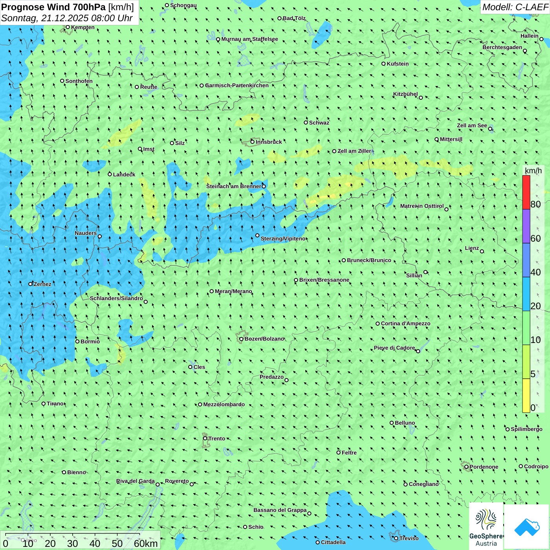Click the 'Berchtesgaden' label
The width and height of the screenshot is (550, 550).
(502, 47)
